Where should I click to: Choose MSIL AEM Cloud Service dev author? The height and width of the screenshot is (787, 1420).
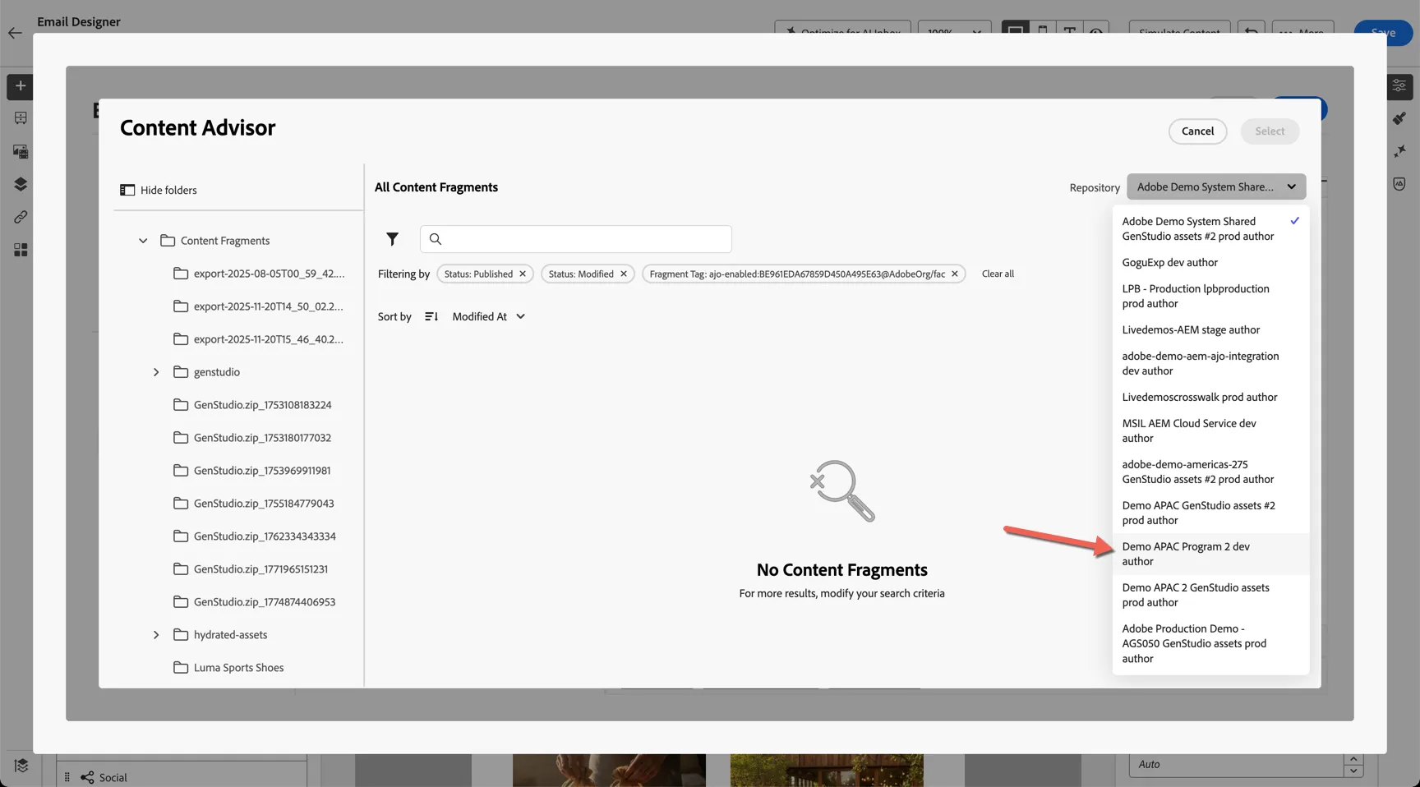pyautogui.click(x=1210, y=430)
